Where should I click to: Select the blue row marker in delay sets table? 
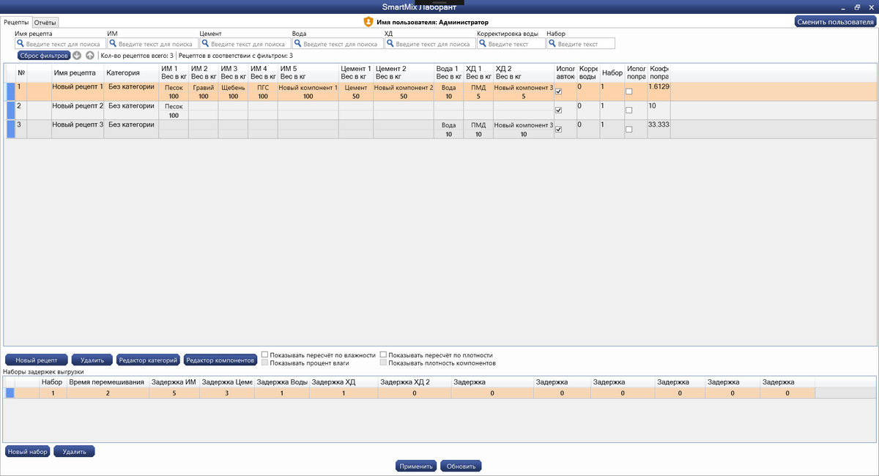click(x=10, y=393)
